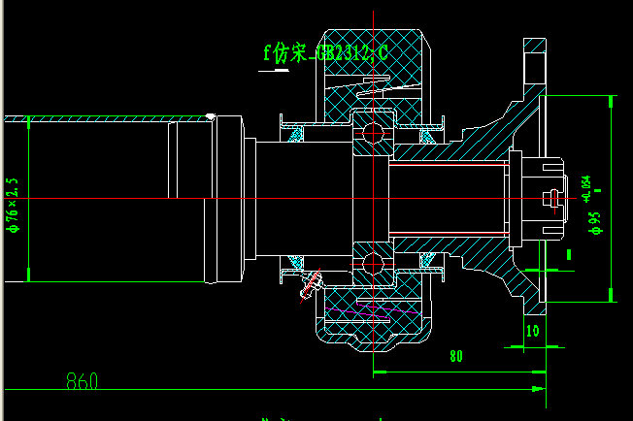This screenshot has height=421, width=633.
Task: Click the hollow shaft bore between the bearing and flange
Action: [447, 199]
